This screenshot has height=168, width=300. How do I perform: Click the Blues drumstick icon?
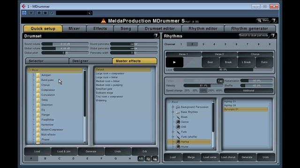tap(178, 117)
